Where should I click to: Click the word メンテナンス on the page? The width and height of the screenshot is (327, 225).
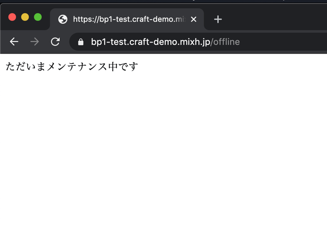pyautogui.click(x=77, y=66)
